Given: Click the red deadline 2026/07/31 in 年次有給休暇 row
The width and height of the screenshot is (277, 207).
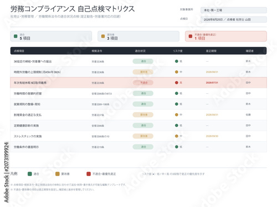Looking at the screenshot, I should pos(212,83).
